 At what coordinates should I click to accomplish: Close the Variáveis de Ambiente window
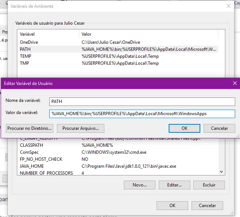pyautogui.click(x=229, y=6)
